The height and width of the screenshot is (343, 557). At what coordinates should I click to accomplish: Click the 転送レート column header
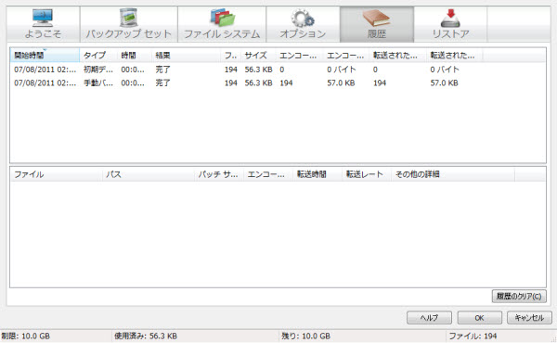click(367, 174)
